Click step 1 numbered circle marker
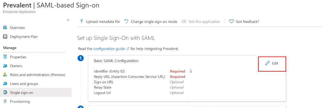Image resolution: width=322 pixels, height=108 pixels. pyautogui.click(x=81, y=58)
